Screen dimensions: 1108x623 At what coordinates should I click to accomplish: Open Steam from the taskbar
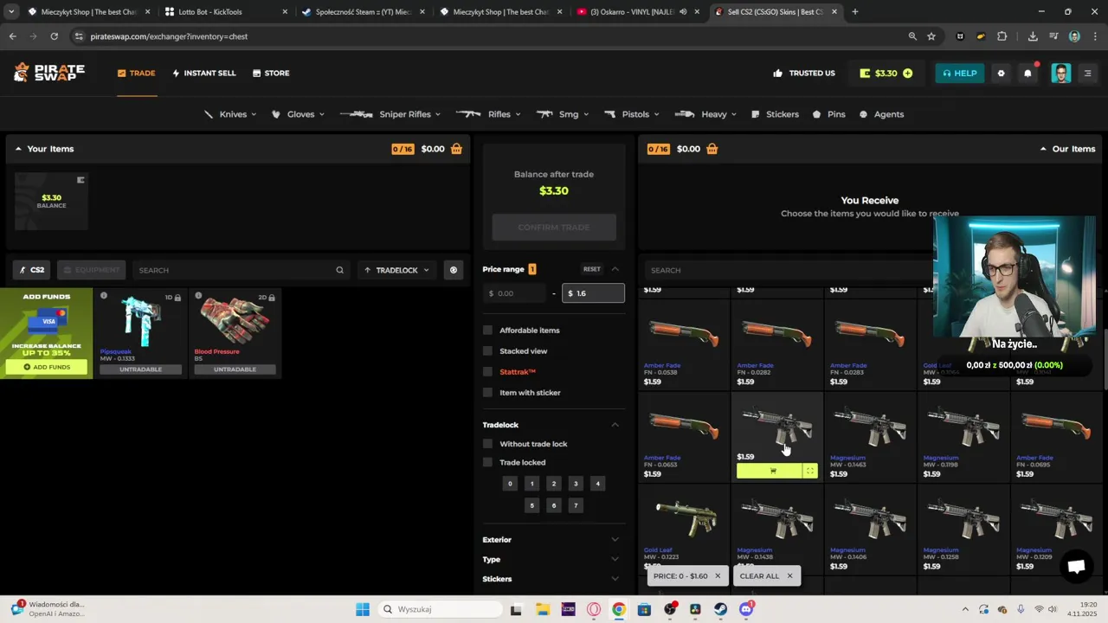pos(720,609)
